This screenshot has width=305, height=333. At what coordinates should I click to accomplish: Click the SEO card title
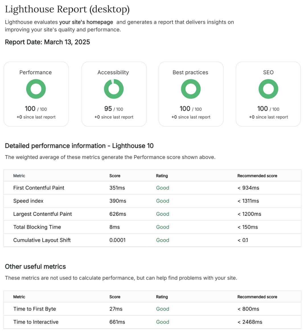coord(268,72)
